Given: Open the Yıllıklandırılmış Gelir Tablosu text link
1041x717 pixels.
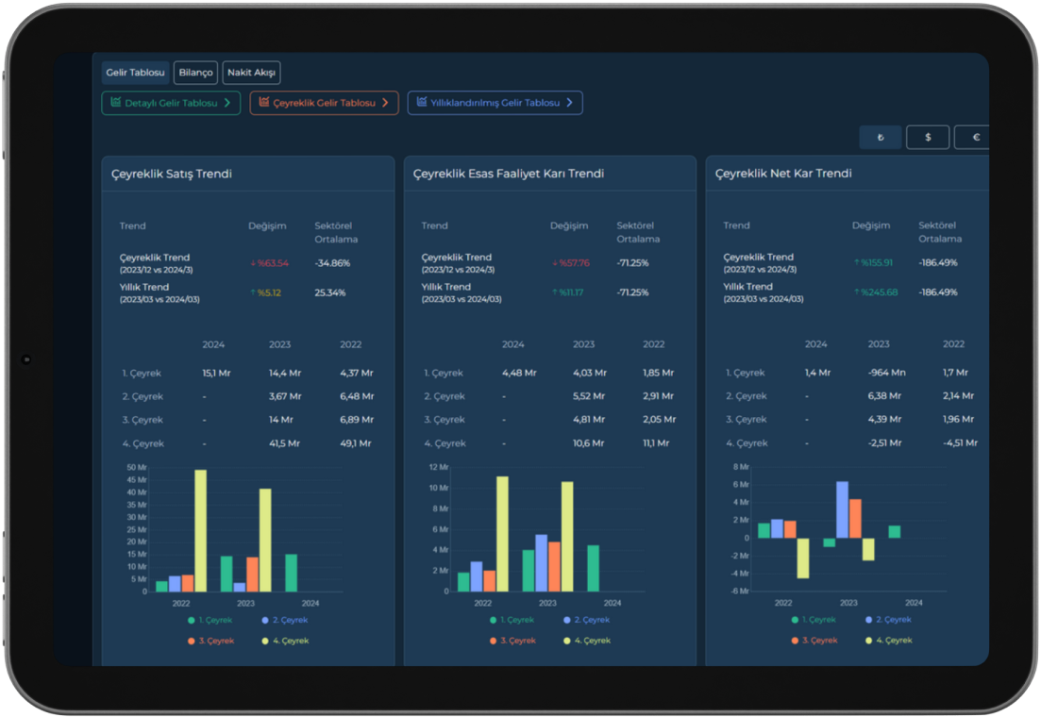Looking at the screenshot, I should (x=495, y=103).
